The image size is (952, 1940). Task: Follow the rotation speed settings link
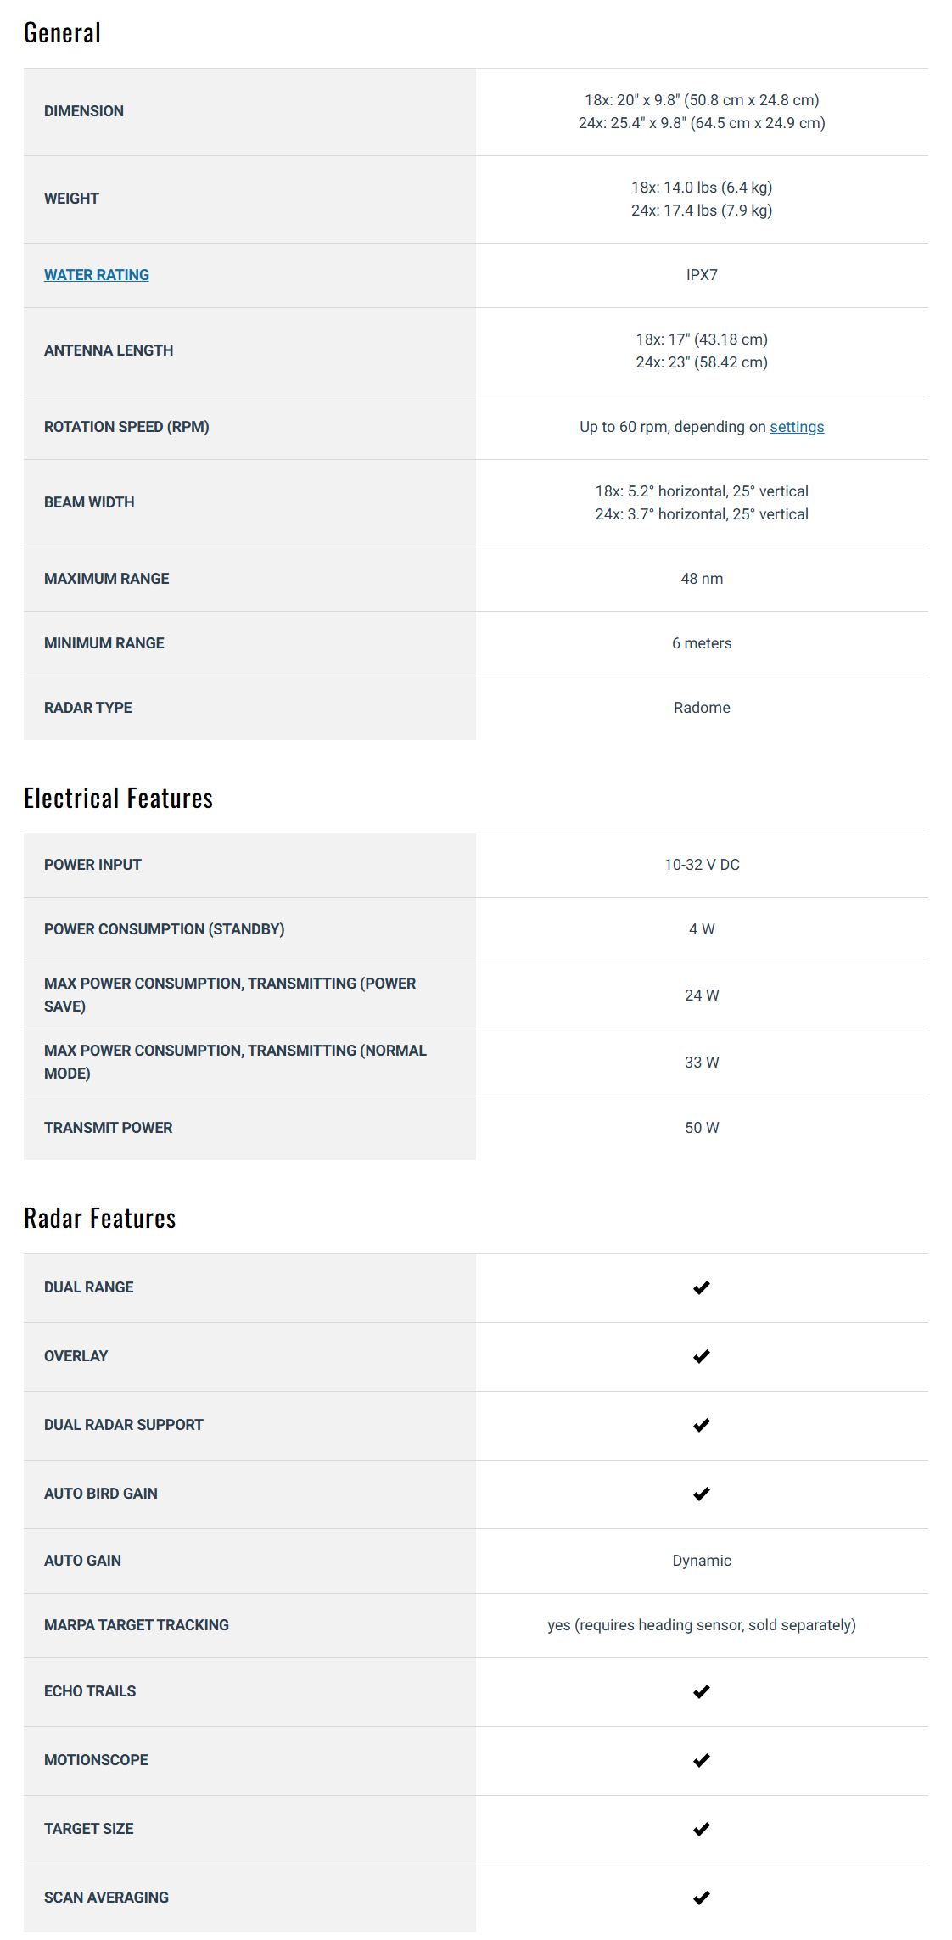[797, 427]
